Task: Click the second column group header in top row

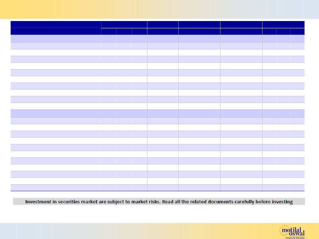Action: pos(124,25)
